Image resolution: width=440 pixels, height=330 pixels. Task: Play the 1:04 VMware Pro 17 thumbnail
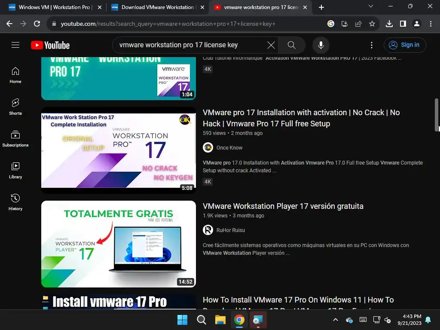(x=119, y=78)
